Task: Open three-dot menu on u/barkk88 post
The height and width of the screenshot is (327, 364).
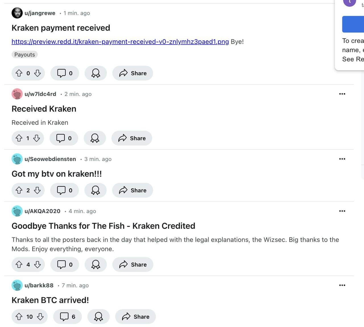Action: coord(342,285)
